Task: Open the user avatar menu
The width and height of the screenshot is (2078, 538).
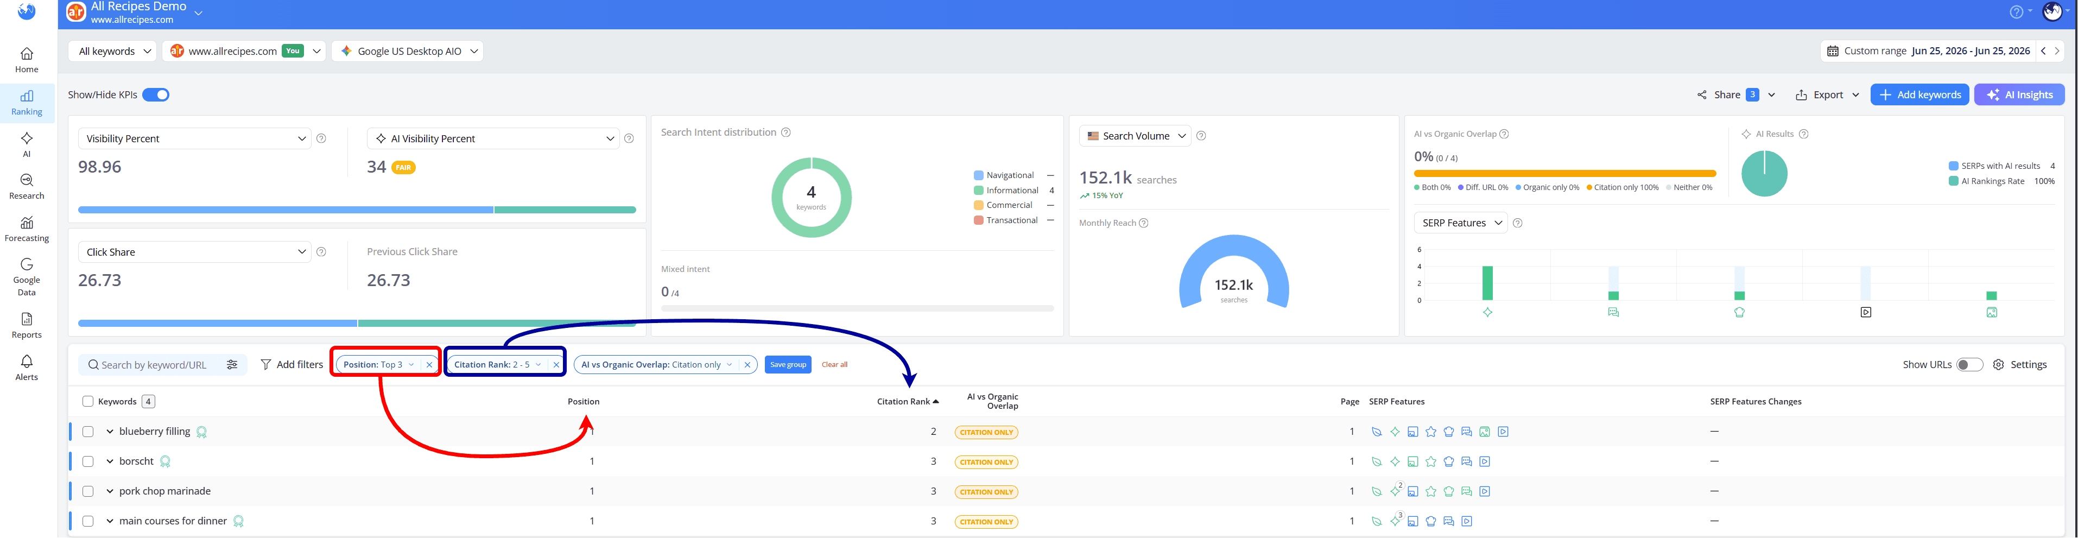Action: [2053, 11]
